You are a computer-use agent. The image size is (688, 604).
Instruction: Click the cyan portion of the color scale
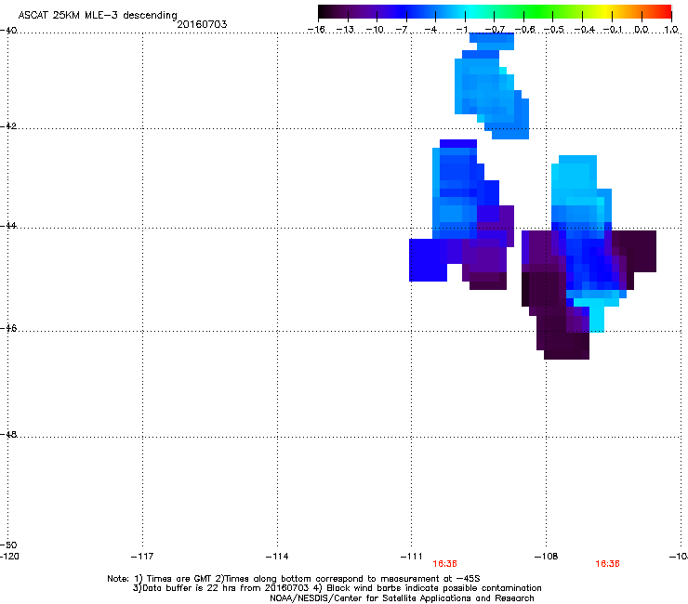click(x=470, y=12)
